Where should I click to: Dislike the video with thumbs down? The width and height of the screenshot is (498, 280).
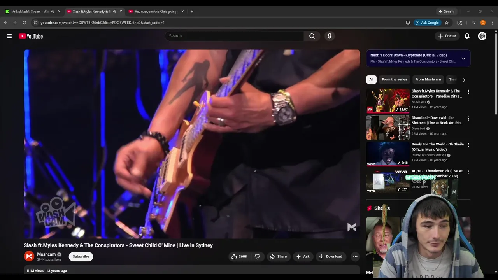click(x=257, y=256)
